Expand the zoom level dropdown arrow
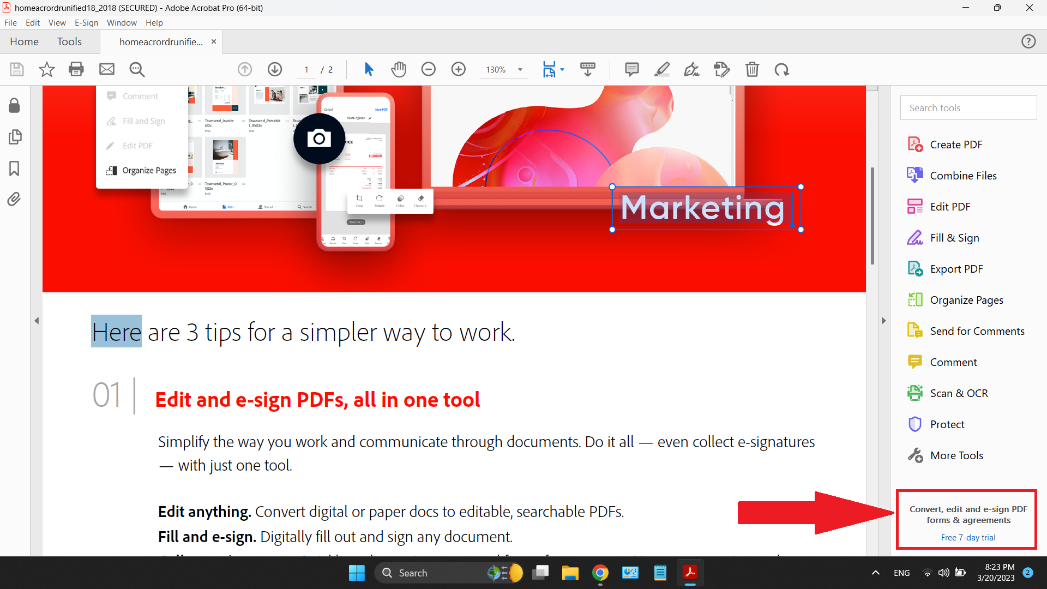The height and width of the screenshot is (589, 1047). point(520,70)
